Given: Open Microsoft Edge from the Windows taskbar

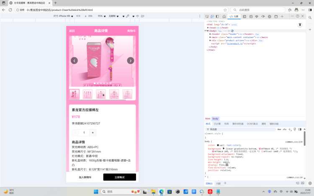Looking at the screenshot, I should coord(162,191).
